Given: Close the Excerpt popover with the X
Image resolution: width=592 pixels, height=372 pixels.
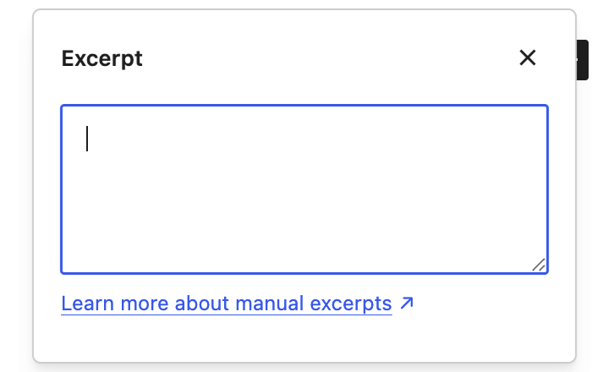Looking at the screenshot, I should coord(527,57).
